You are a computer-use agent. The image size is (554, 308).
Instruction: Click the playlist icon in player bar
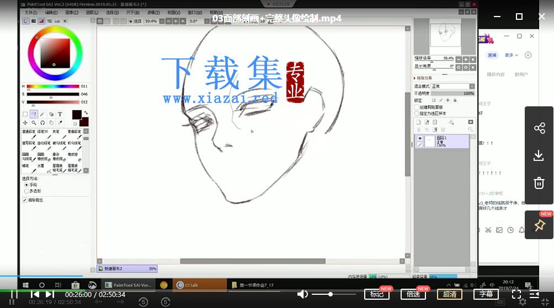click(x=534, y=294)
